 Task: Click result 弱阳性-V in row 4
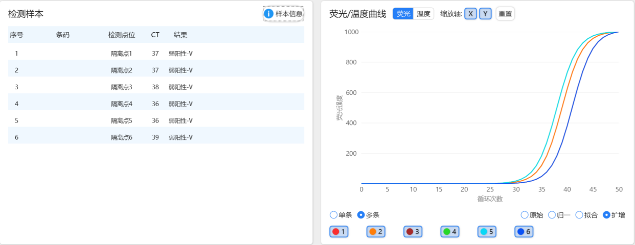click(x=180, y=104)
